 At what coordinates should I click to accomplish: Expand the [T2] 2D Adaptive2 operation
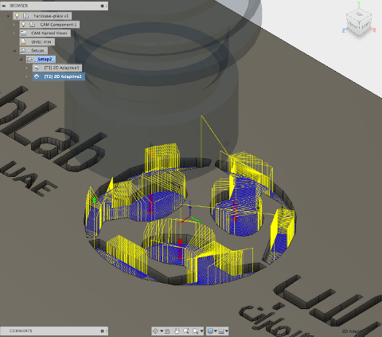click(x=27, y=76)
